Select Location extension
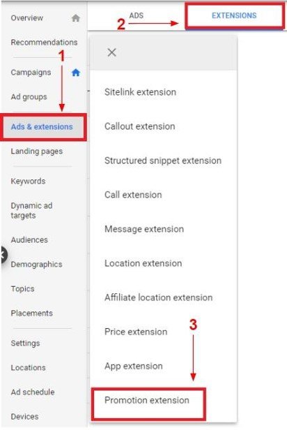Image resolution: width=287 pixels, height=430 pixels. click(143, 264)
